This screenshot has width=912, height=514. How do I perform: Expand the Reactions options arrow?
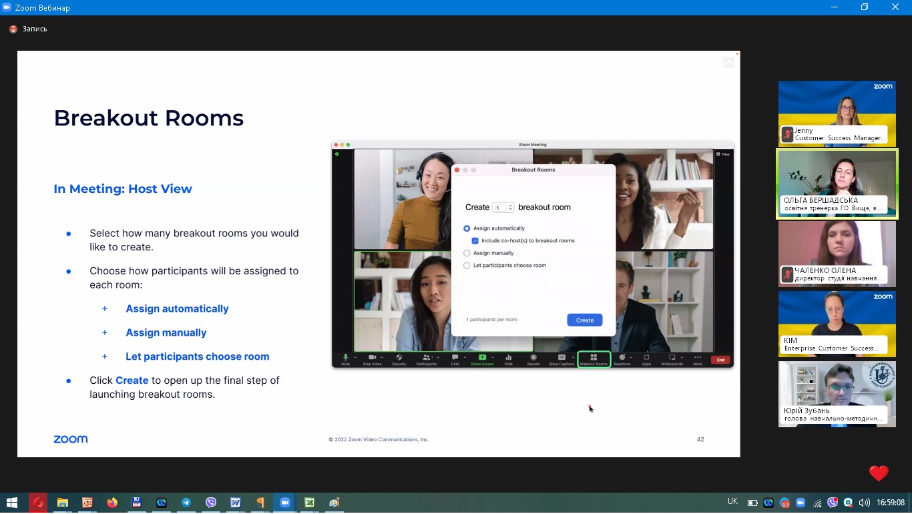(631, 358)
